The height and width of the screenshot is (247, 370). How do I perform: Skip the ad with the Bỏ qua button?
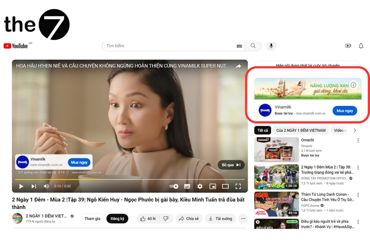point(231,165)
